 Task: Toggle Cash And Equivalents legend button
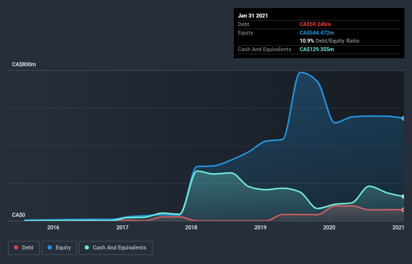click(115, 248)
